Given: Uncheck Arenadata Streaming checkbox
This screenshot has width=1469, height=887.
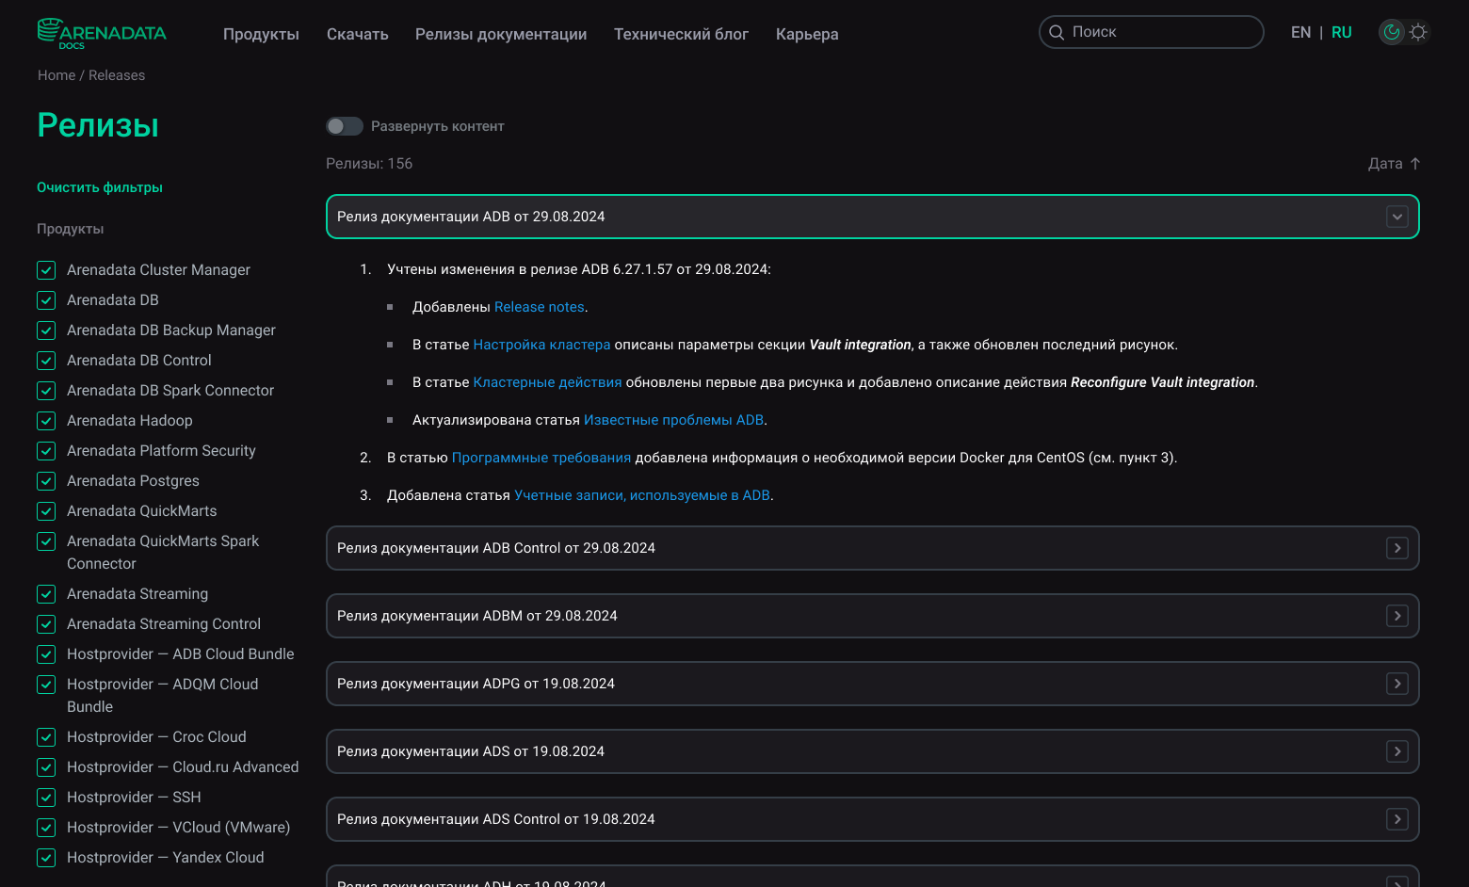Looking at the screenshot, I should (x=46, y=594).
